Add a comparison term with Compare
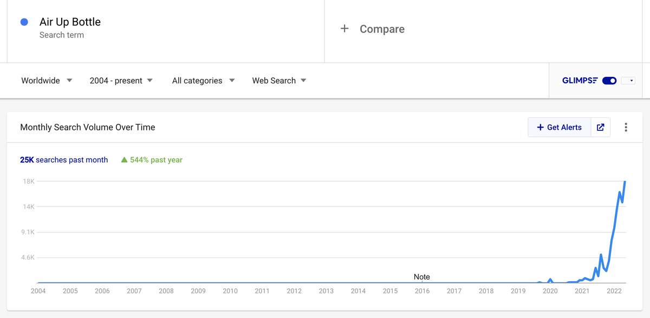650x318 pixels. coord(382,29)
